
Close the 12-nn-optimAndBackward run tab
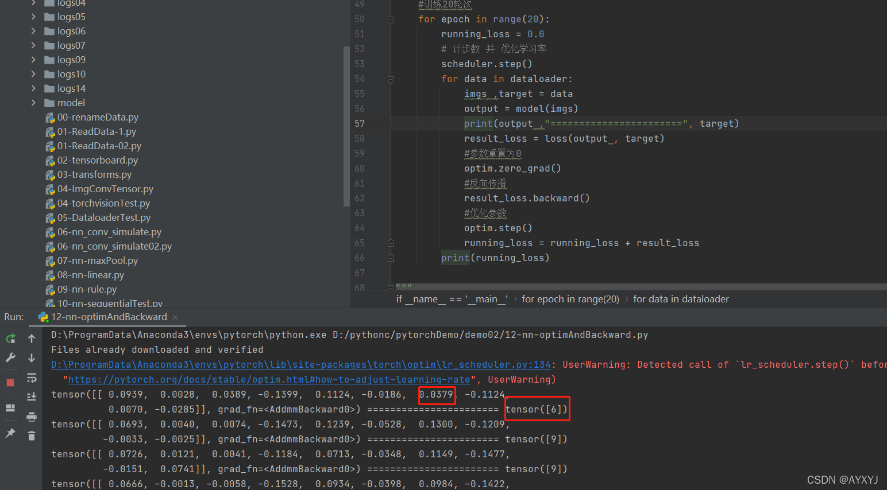click(x=175, y=317)
